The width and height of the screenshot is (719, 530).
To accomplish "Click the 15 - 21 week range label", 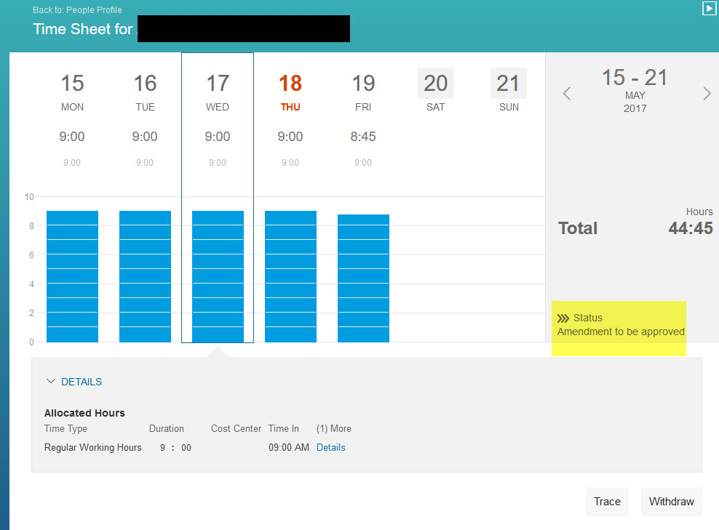I will 635,77.
